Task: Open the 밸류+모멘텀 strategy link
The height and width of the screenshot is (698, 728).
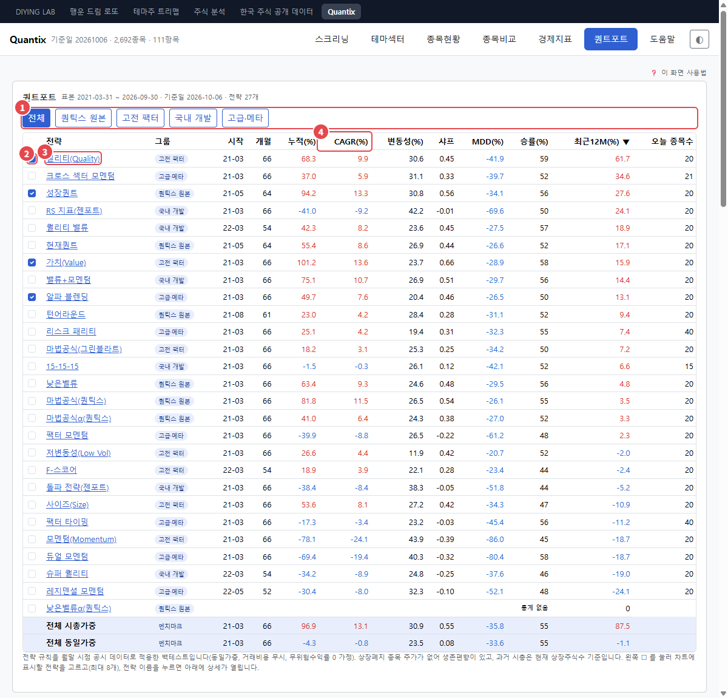Action: pyautogui.click(x=69, y=280)
